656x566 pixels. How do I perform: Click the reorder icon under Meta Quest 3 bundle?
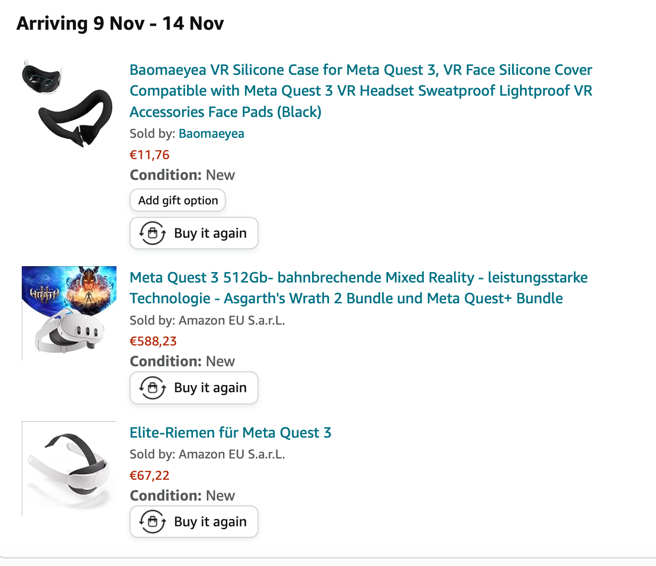tap(152, 388)
